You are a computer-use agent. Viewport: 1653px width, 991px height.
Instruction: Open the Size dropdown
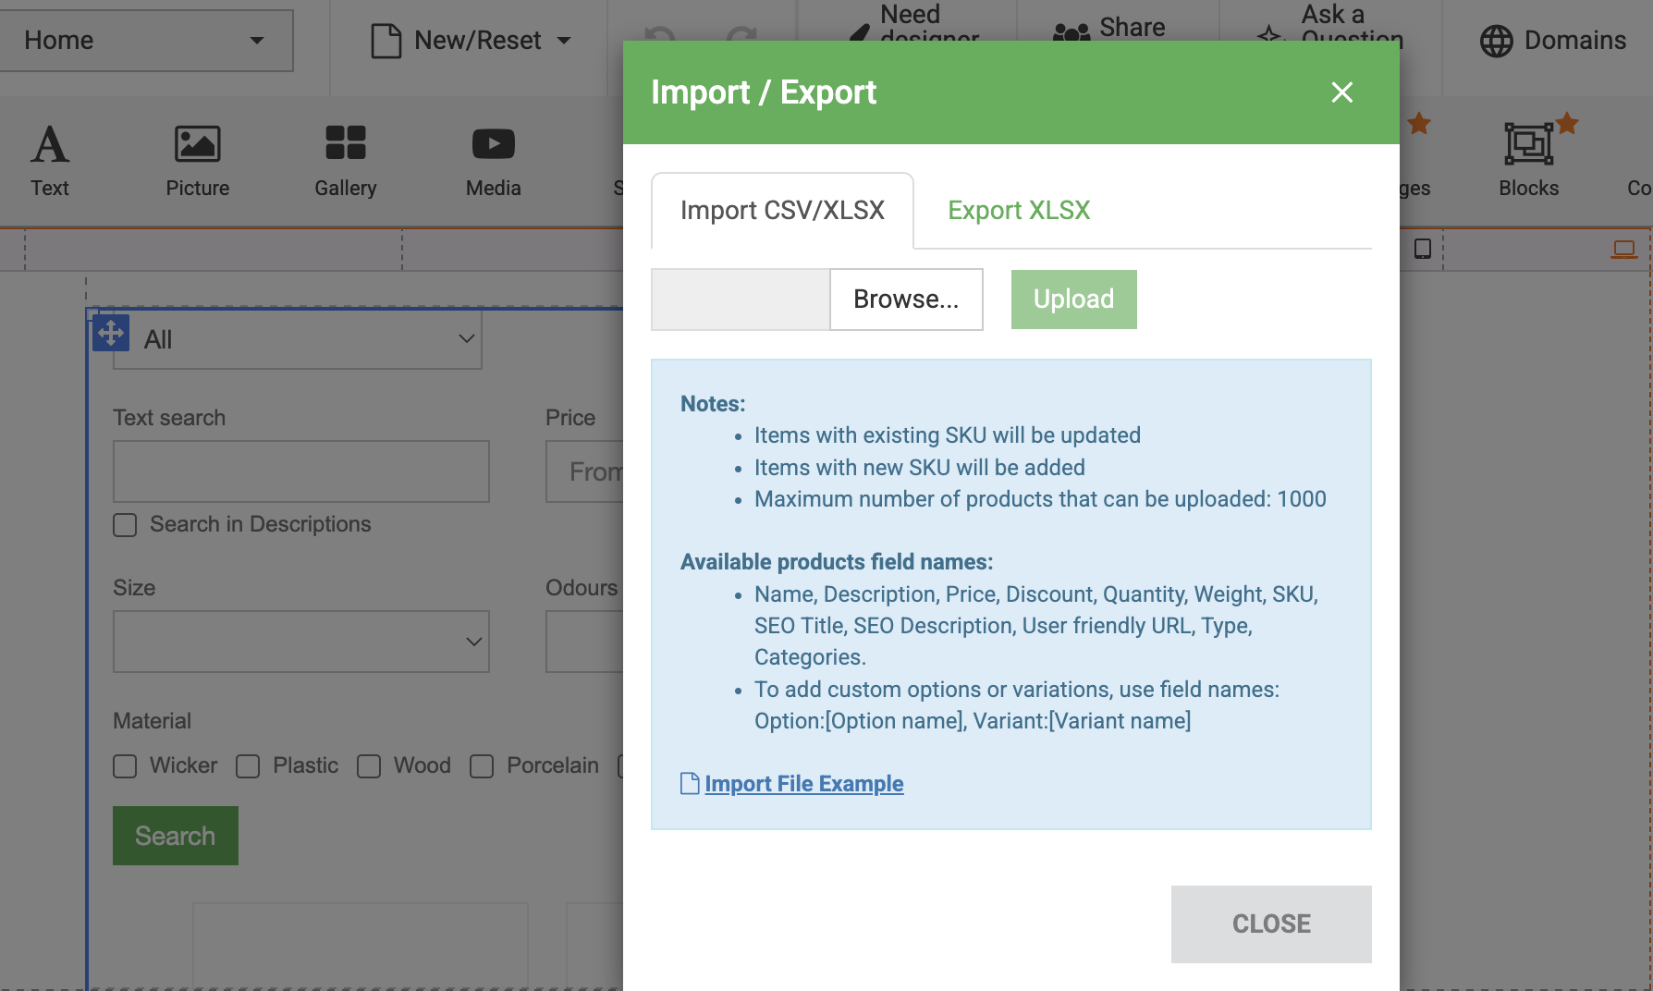301,642
